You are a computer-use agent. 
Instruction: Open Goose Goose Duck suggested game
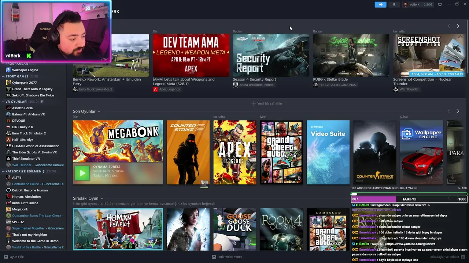pyautogui.click(x=235, y=229)
